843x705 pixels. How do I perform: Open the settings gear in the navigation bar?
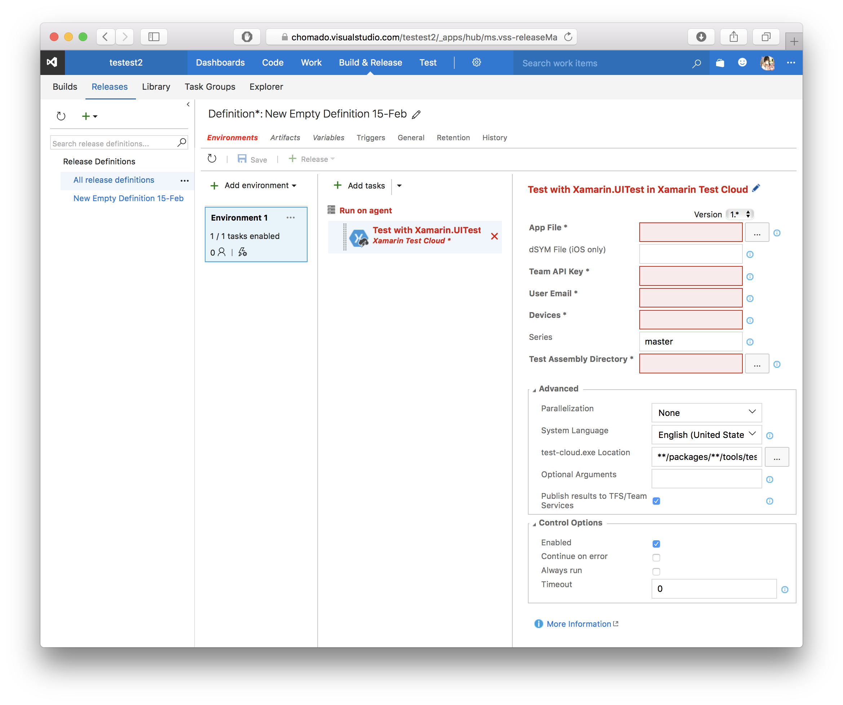[x=476, y=62]
